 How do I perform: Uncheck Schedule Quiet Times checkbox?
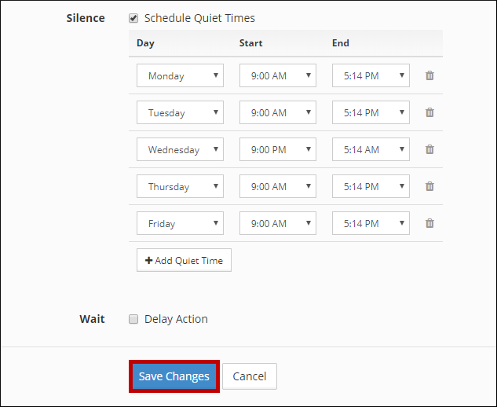pyautogui.click(x=133, y=18)
